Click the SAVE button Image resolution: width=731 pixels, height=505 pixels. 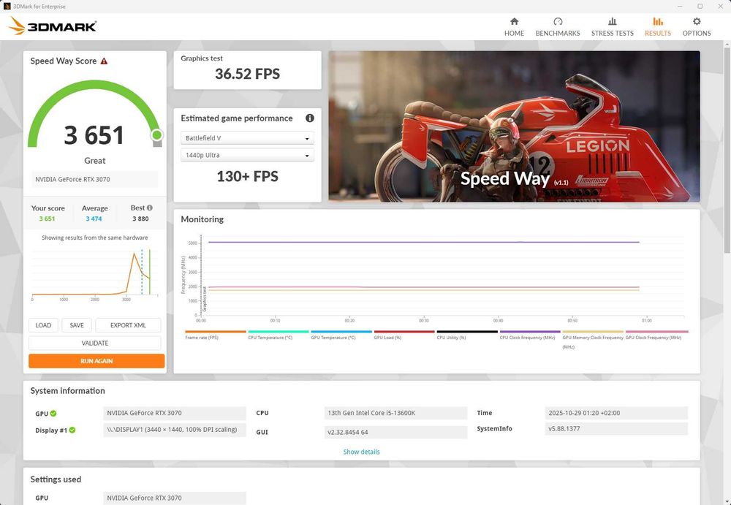[77, 325]
